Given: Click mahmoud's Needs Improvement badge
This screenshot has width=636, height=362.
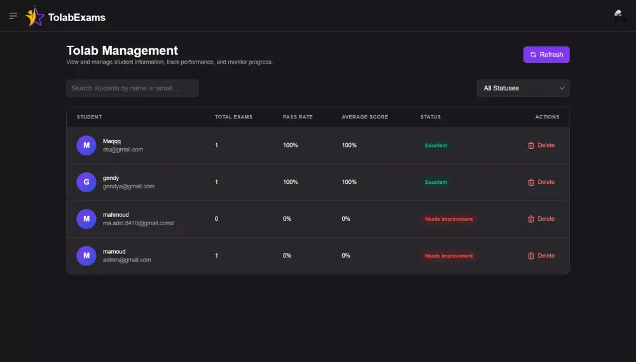Looking at the screenshot, I should (449, 219).
